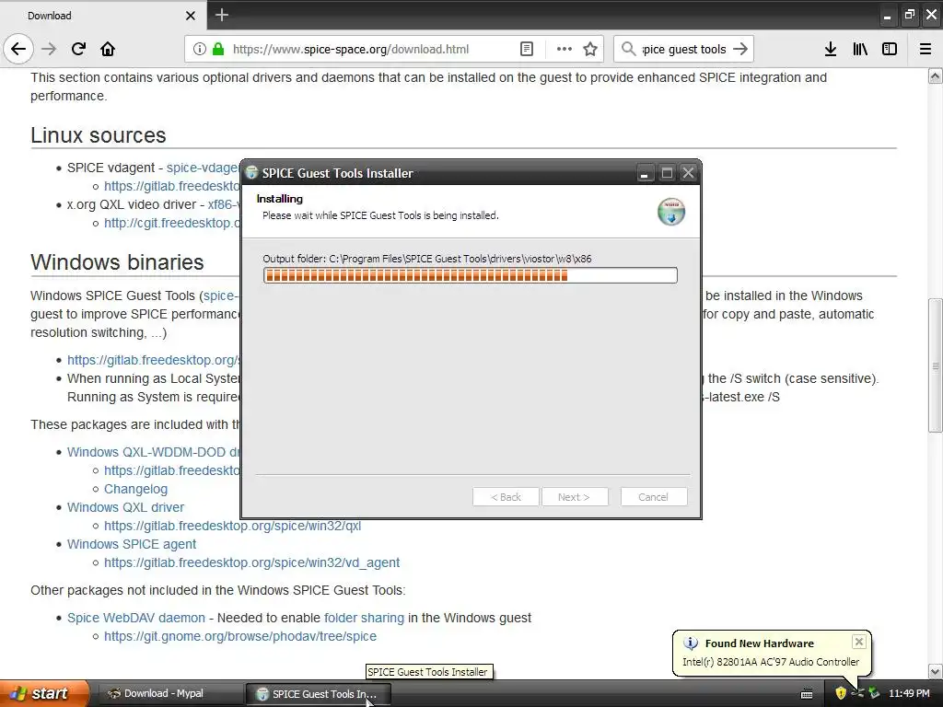Screen dimensions: 943x707
Task: Click the Back button in installer
Action: click(506, 497)
